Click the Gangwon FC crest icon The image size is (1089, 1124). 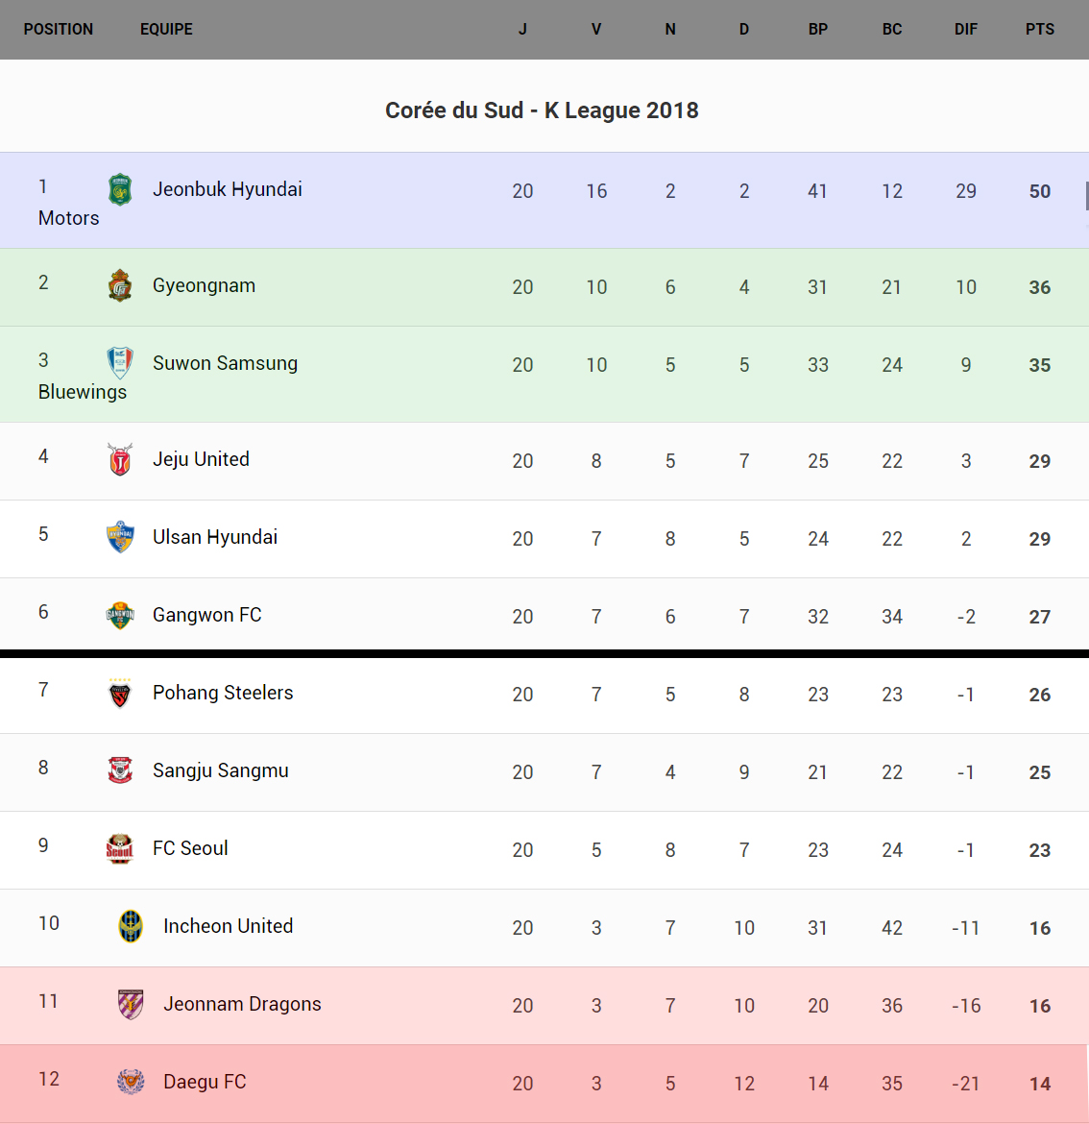(120, 615)
